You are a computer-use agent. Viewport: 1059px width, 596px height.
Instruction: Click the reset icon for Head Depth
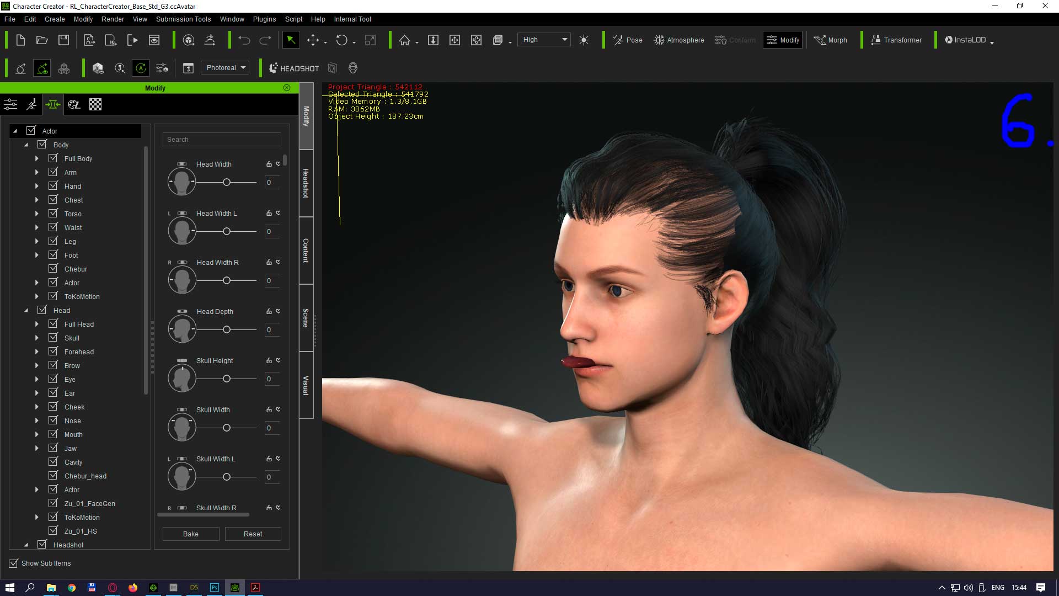click(278, 311)
